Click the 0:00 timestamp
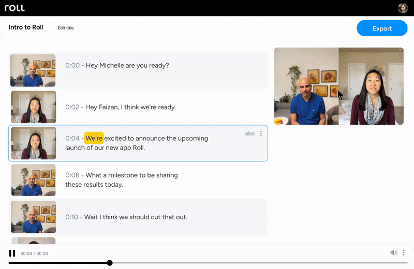The width and height of the screenshot is (414, 269). tap(72, 66)
